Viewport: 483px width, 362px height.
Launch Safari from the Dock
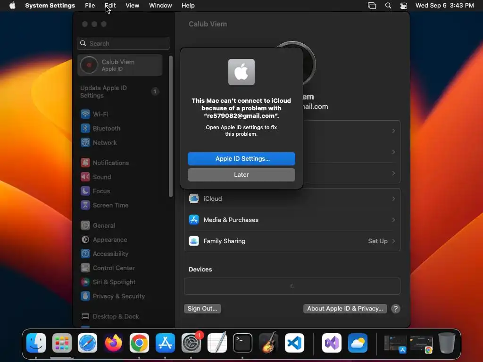[87, 343]
